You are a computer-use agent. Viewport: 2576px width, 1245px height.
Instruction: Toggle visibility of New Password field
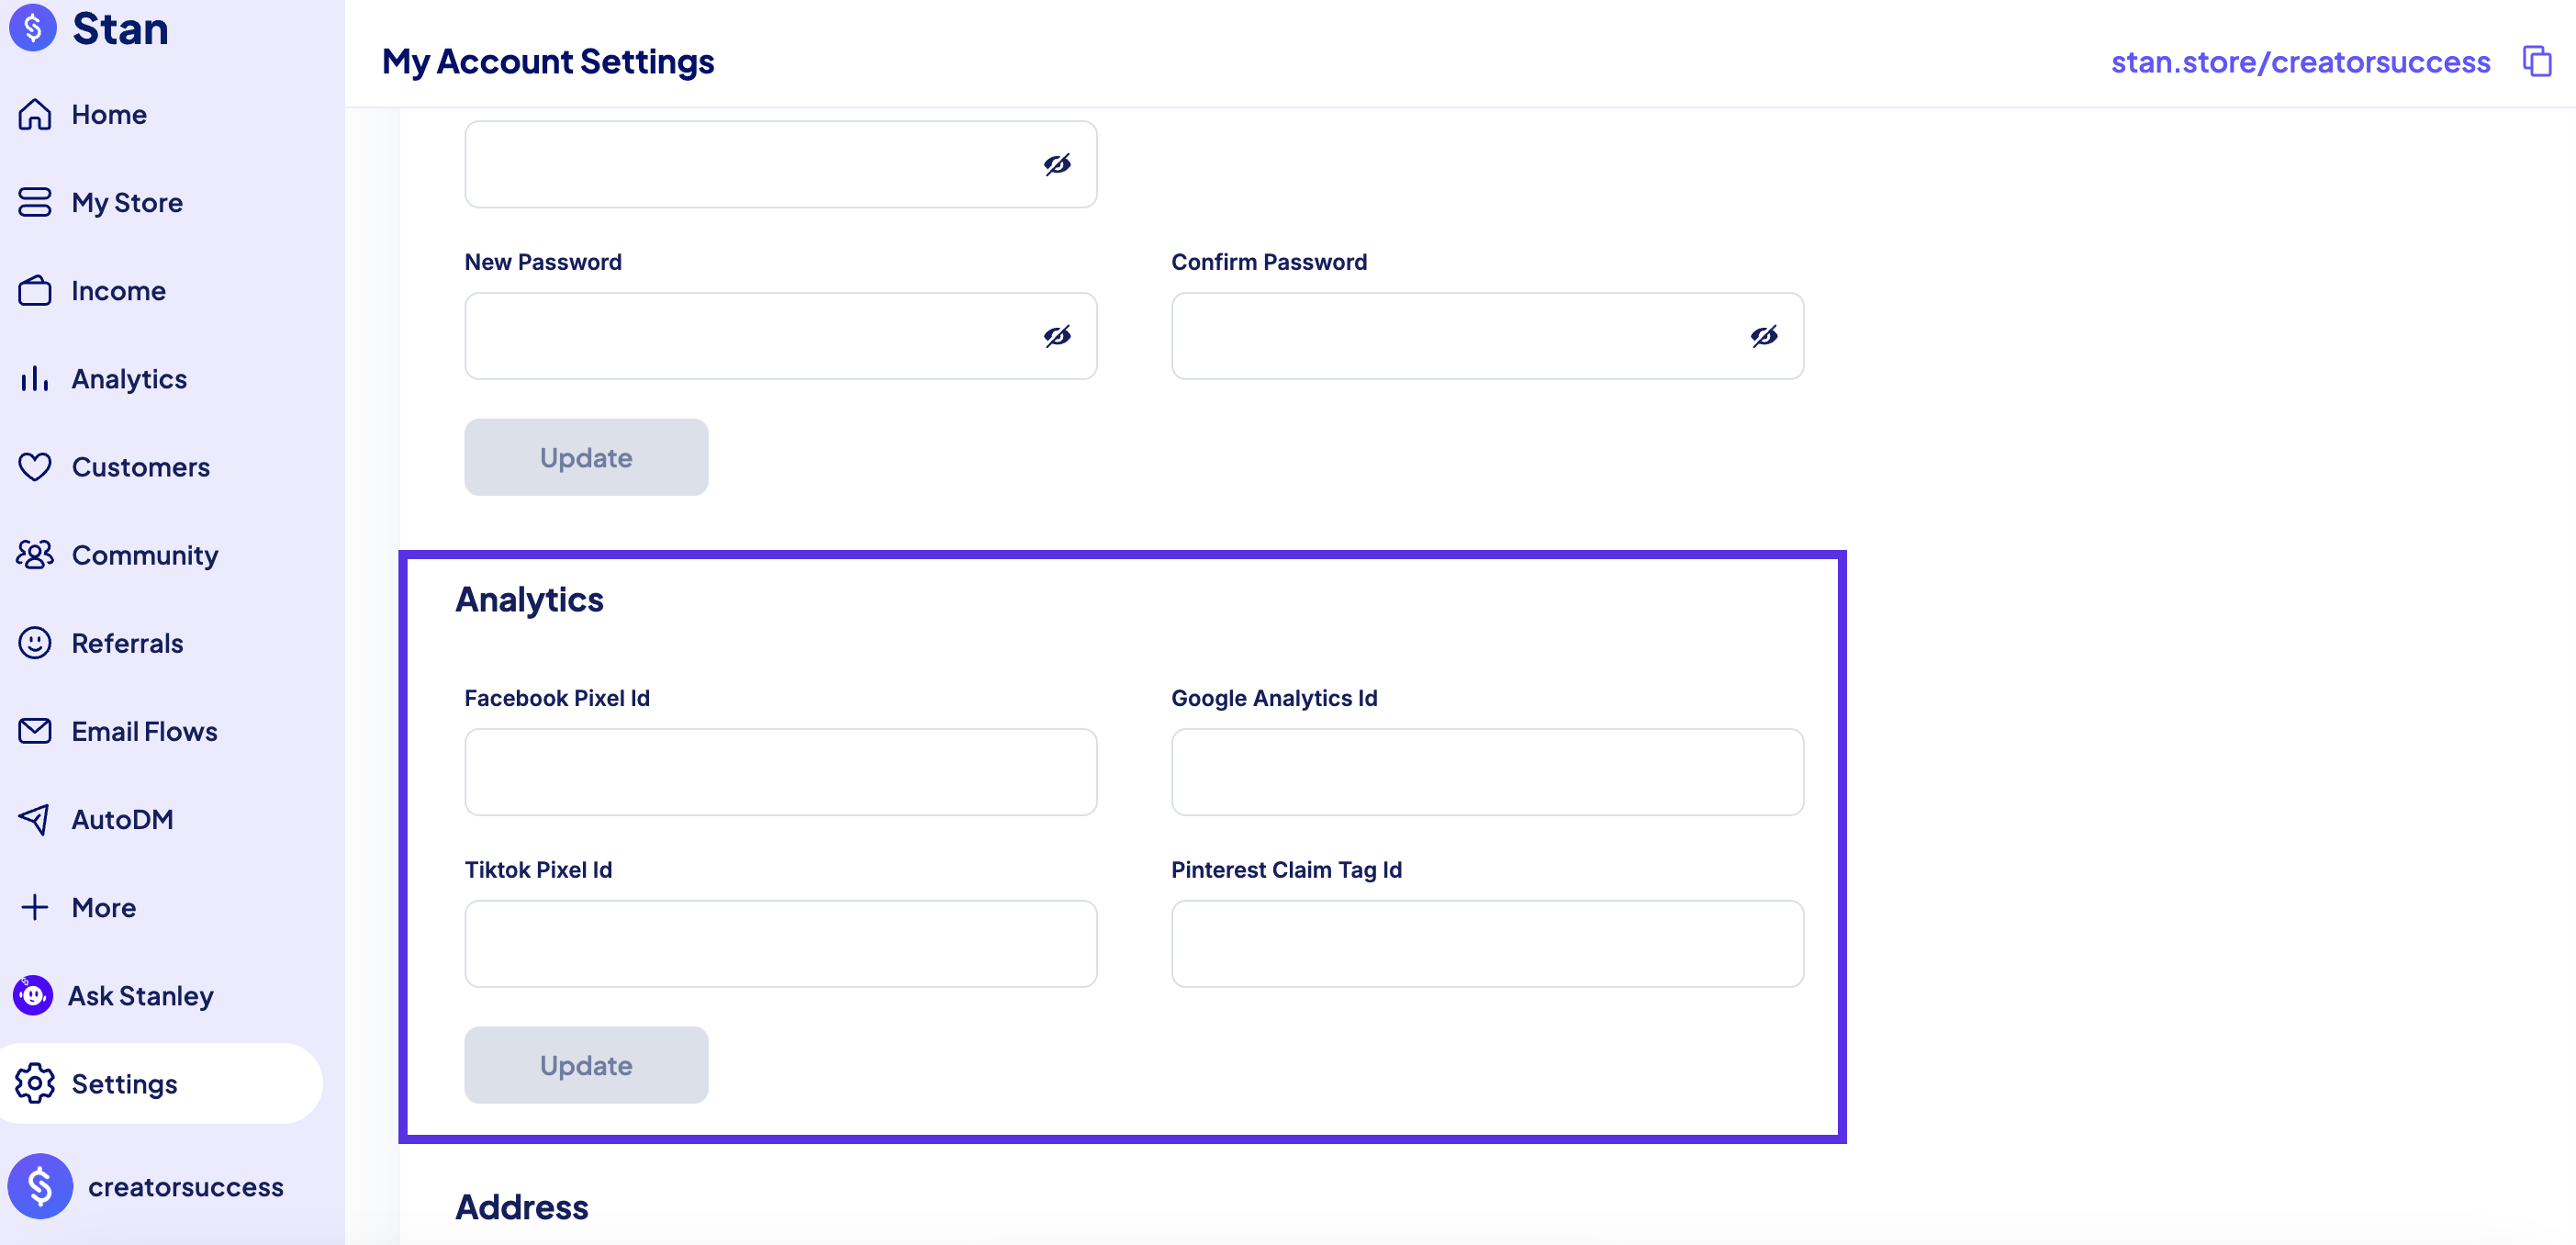(x=1057, y=336)
